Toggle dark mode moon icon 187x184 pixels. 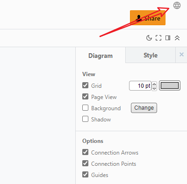click(x=149, y=38)
